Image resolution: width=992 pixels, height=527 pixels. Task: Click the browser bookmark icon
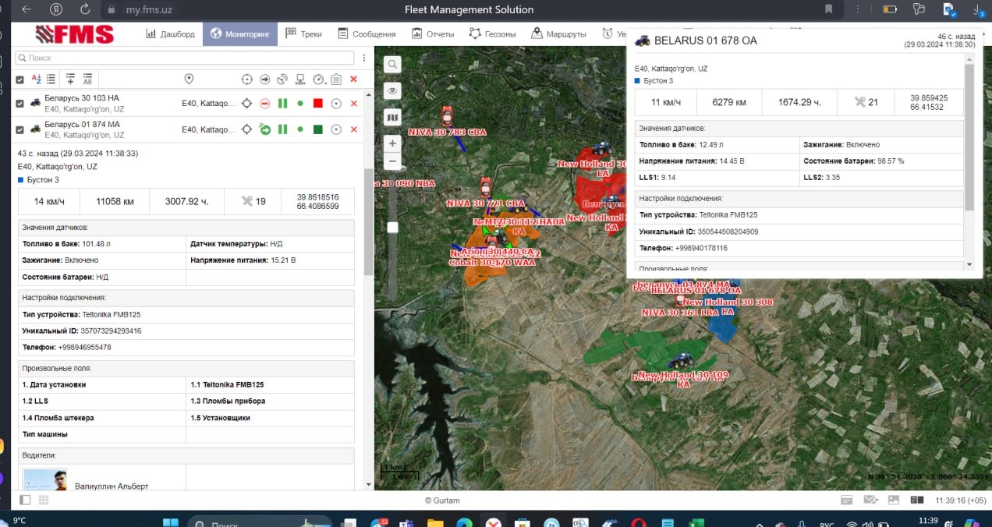(828, 9)
